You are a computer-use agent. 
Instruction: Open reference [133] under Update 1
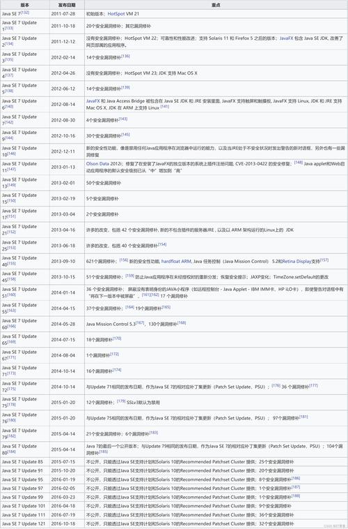tap(9, 29)
